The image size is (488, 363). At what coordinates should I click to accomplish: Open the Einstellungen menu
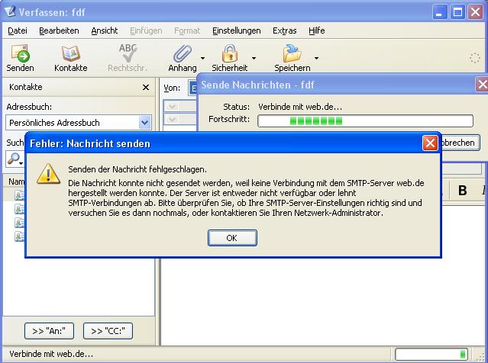[236, 31]
